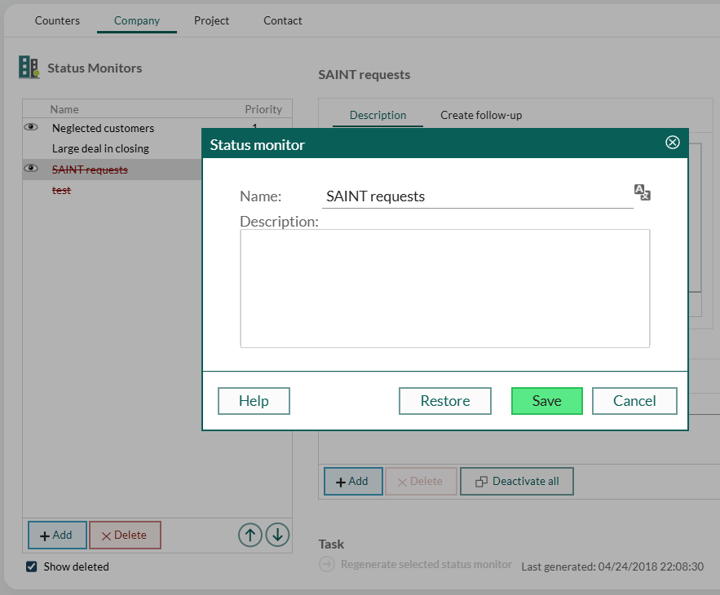This screenshot has width=720, height=595.
Task: Open Help for Status monitor
Action: pos(254,401)
